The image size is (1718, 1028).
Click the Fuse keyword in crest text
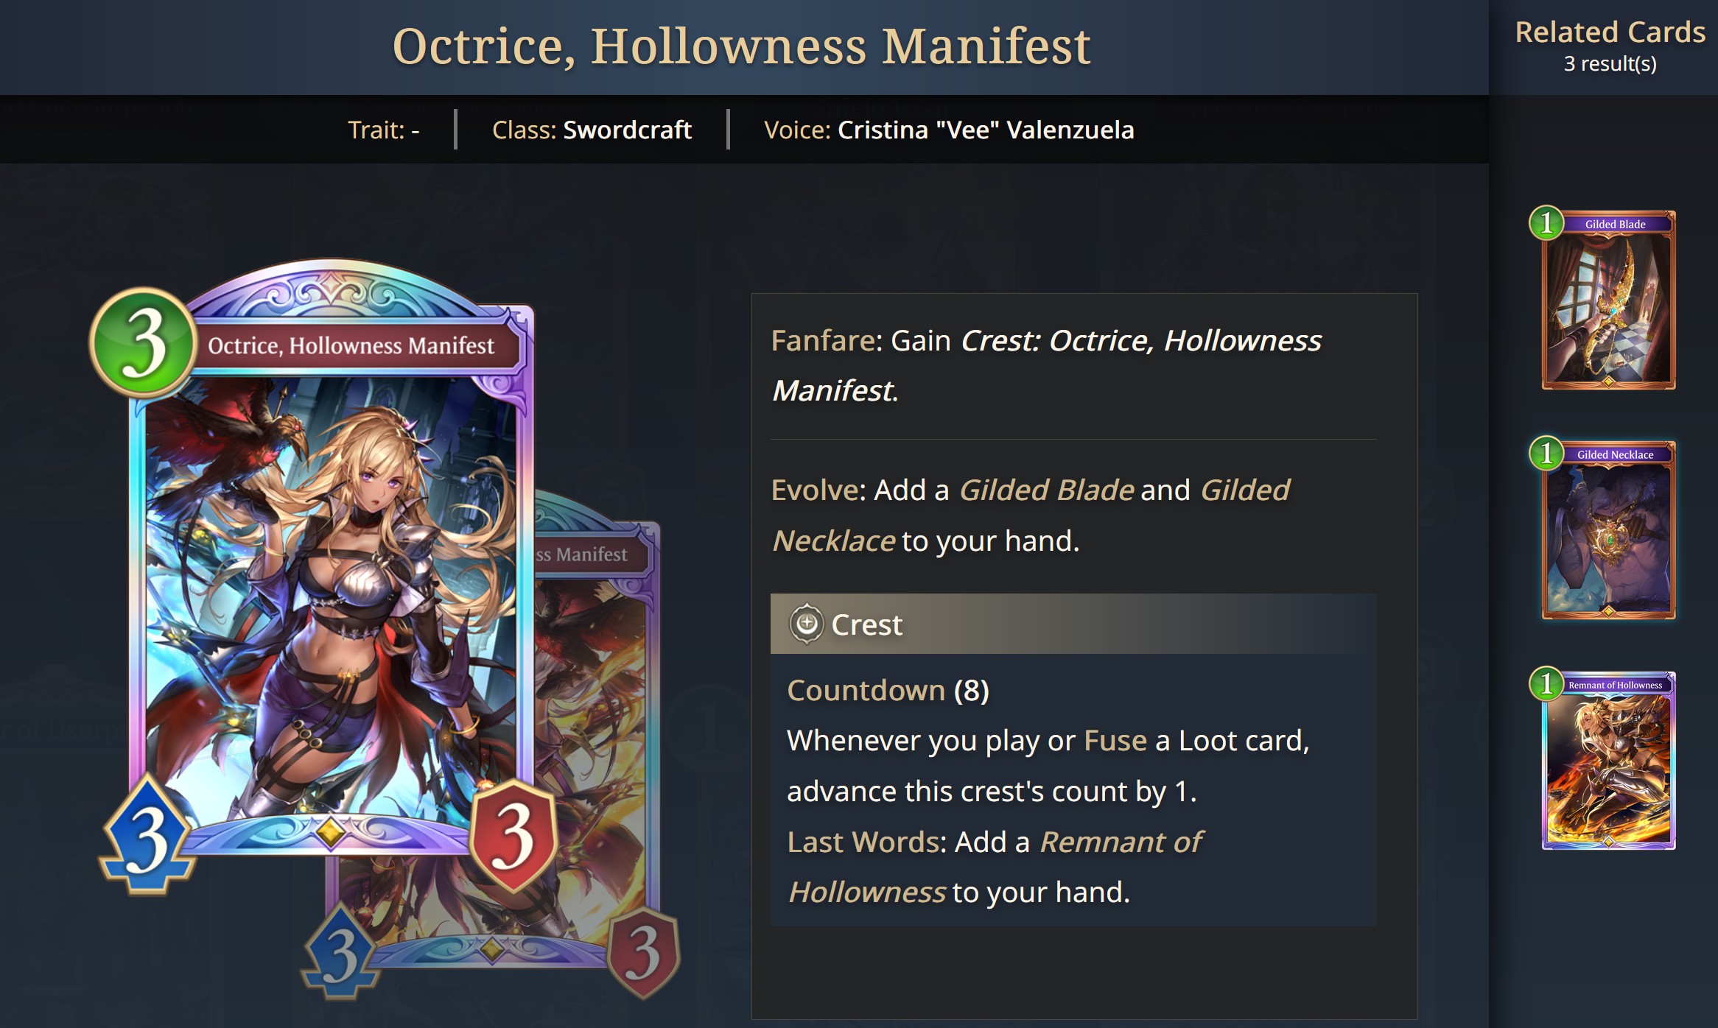1115,741
